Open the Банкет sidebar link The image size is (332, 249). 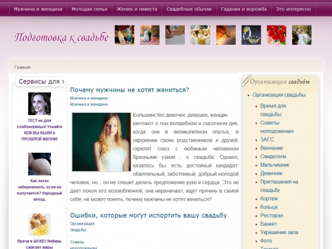pos(268,224)
